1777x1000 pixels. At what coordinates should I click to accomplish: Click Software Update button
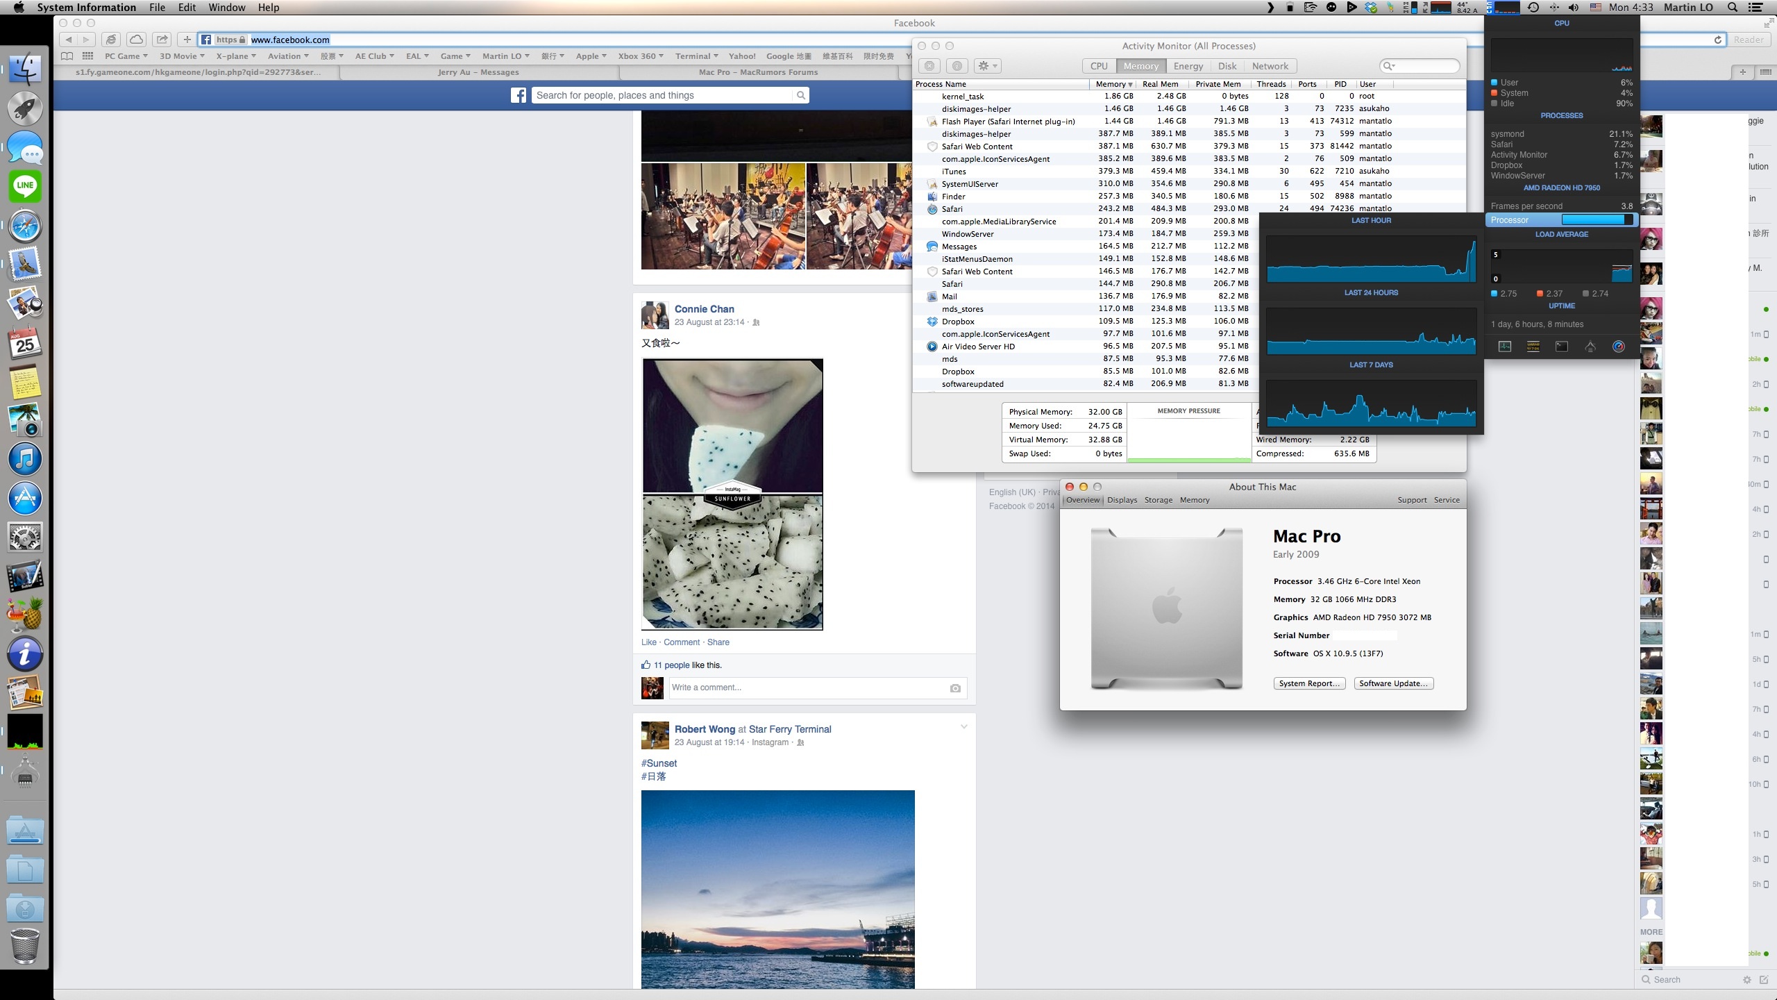(x=1393, y=683)
